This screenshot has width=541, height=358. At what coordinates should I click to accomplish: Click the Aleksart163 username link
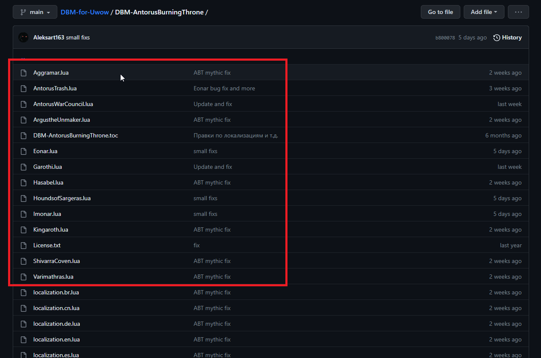coord(48,38)
